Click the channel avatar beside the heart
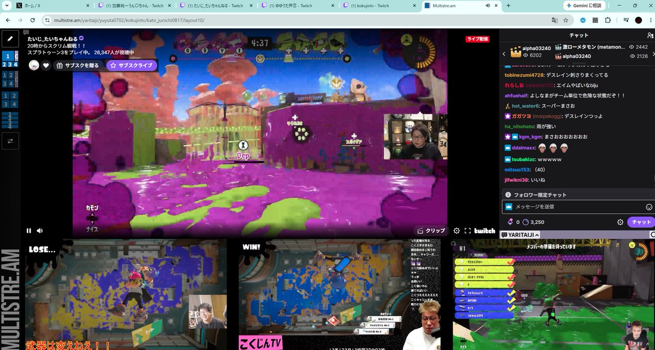Viewport: 655px width, 350px height. coord(34,65)
